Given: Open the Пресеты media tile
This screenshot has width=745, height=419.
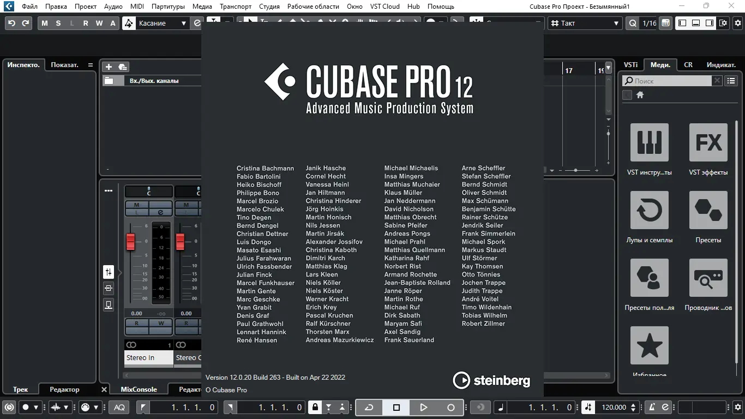Looking at the screenshot, I should (x=708, y=210).
